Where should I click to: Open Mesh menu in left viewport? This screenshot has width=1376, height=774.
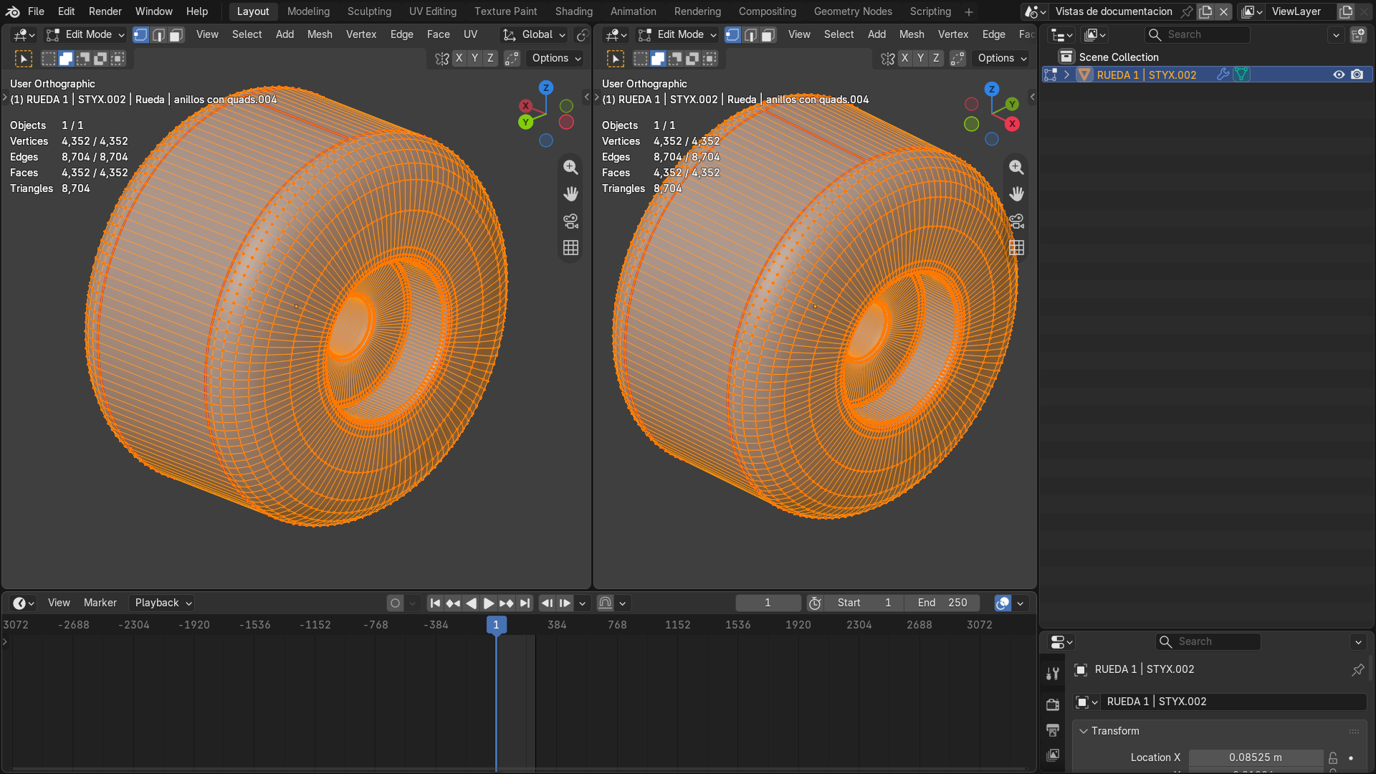(x=320, y=34)
